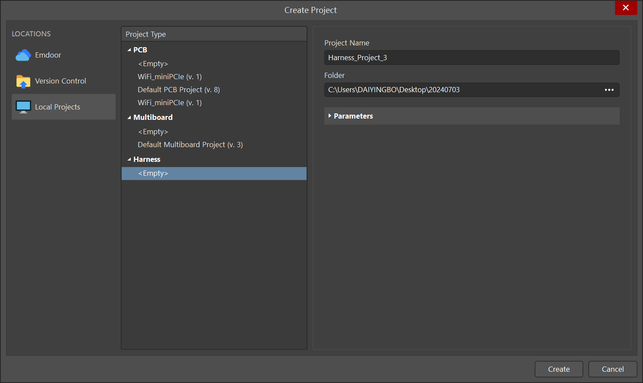The image size is (643, 383).
Task: Open folder browse ellipsis button
Action: pos(609,90)
